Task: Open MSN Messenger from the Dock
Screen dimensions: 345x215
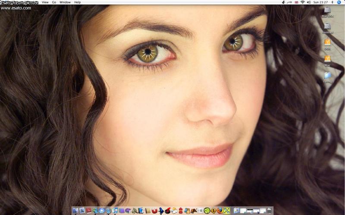Action: click(95, 211)
